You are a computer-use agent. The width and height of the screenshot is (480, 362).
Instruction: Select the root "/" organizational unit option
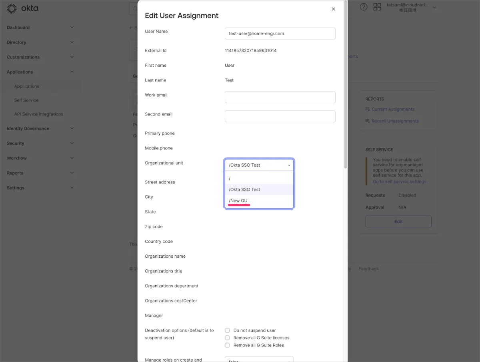click(259, 178)
